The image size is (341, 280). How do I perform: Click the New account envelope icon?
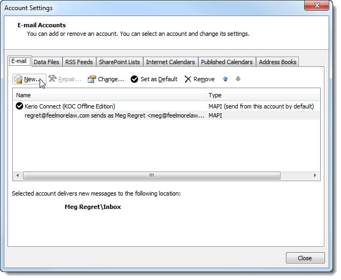tap(18, 79)
